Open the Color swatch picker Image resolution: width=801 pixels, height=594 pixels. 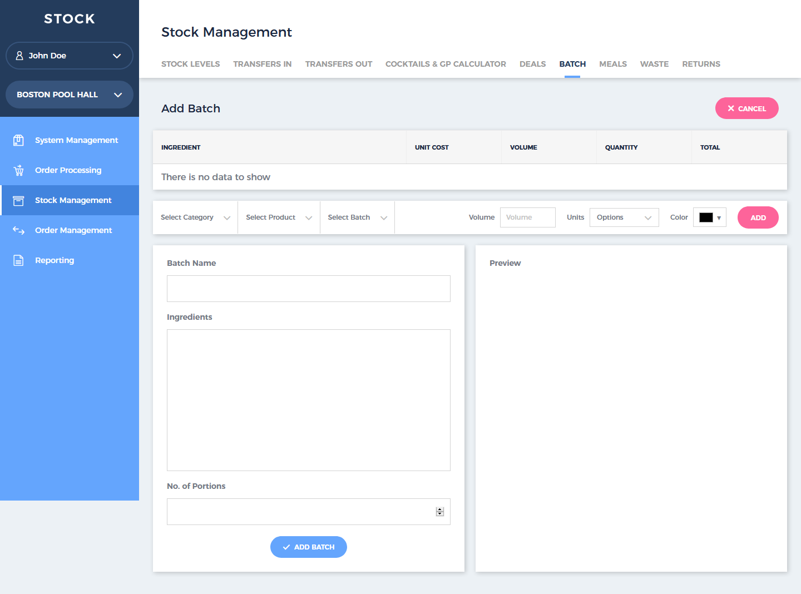coord(709,217)
